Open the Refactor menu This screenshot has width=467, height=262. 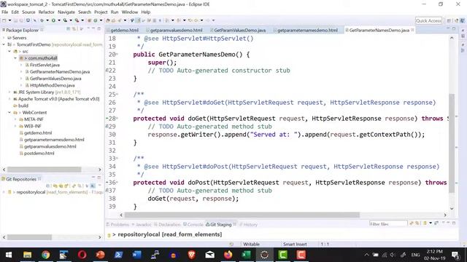tap(46, 12)
